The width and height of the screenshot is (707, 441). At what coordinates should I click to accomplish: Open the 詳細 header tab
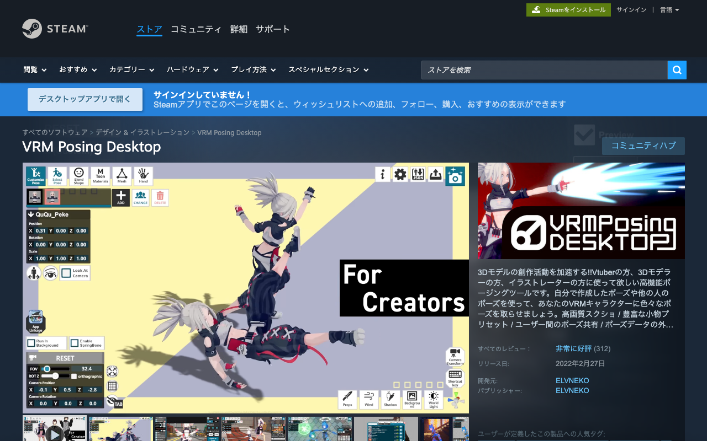pyautogui.click(x=239, y=29)
